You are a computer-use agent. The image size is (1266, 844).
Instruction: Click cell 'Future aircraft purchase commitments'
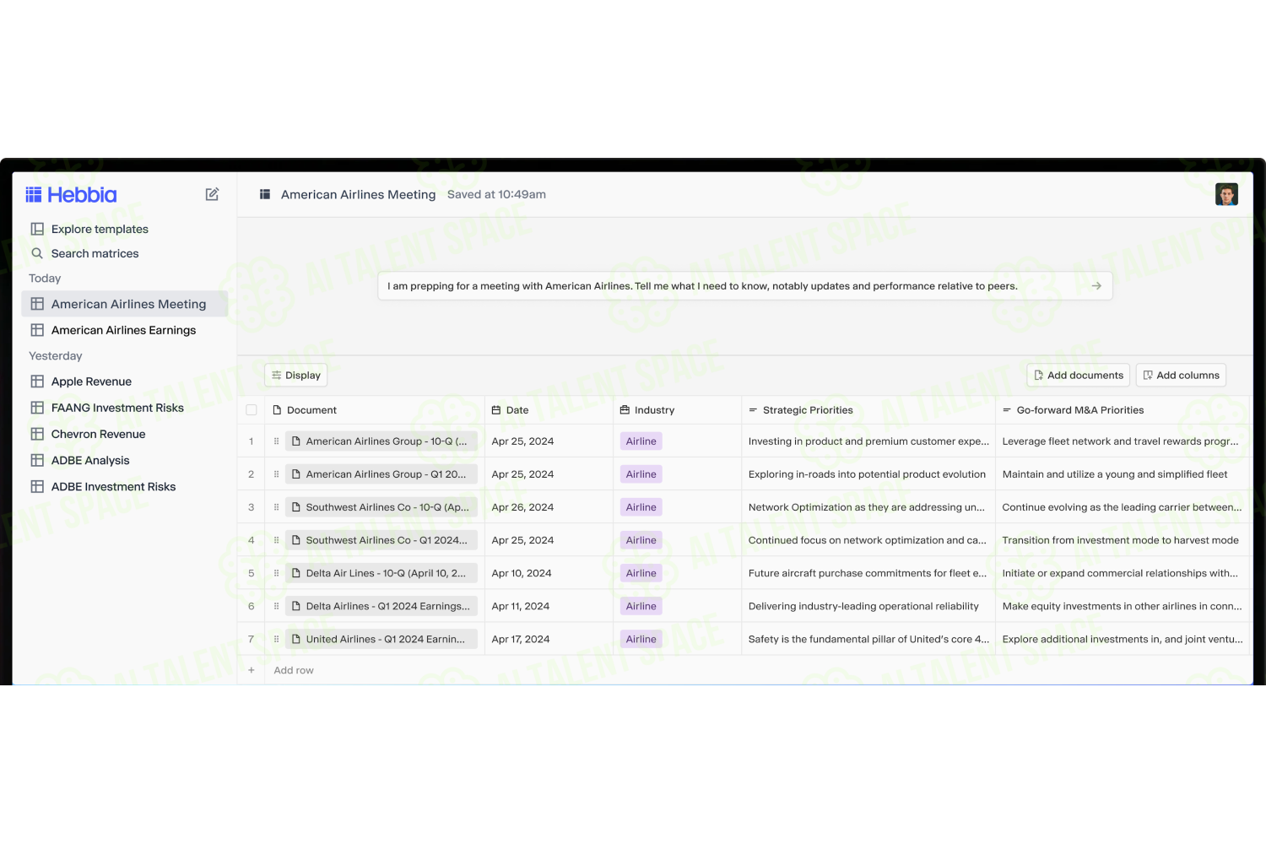(x=868, y=573)
